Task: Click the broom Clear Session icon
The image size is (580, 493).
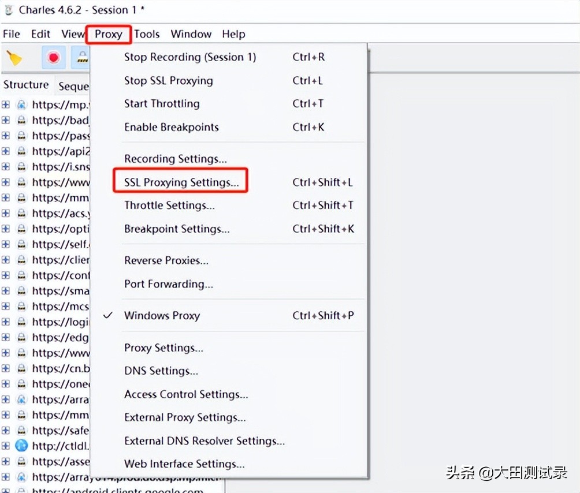Action: (14, 58)
